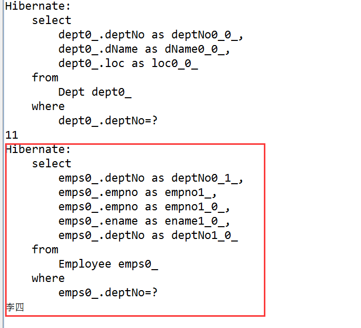Click the output value '11'
361x328 pixels.
(x=12, y=135)
